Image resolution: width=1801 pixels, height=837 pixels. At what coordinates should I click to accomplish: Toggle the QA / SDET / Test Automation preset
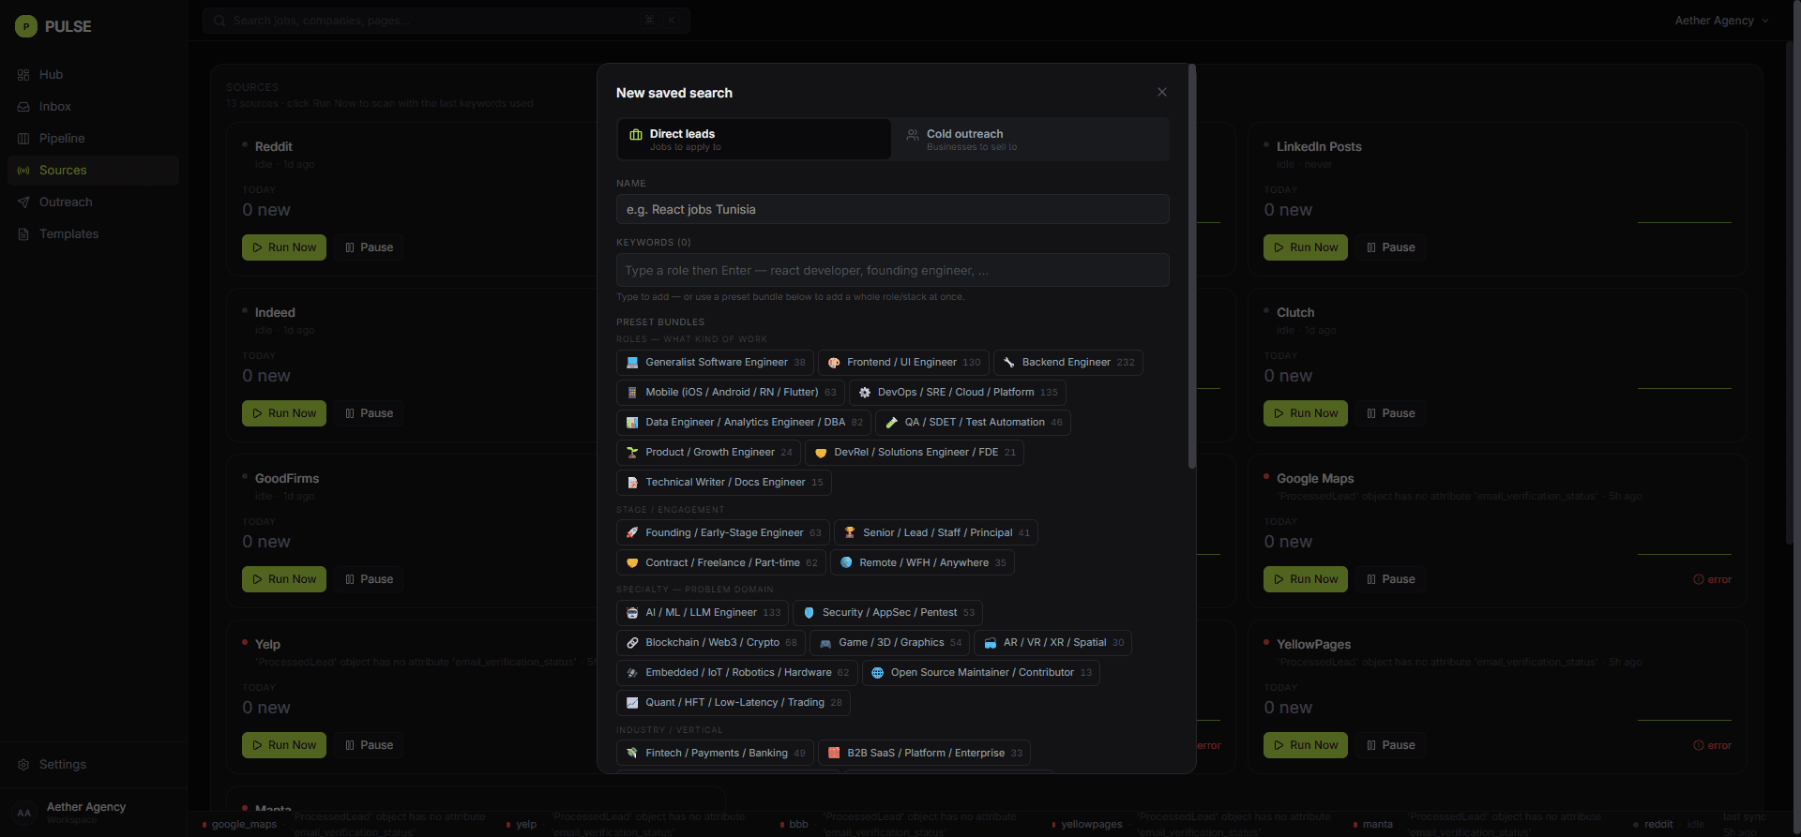coord(973,423)
